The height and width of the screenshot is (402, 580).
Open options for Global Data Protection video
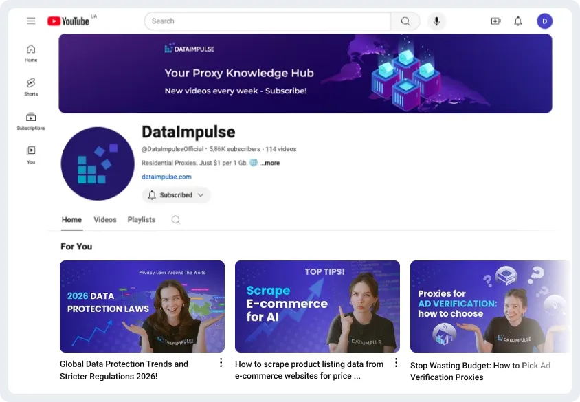tap(221, 363)
